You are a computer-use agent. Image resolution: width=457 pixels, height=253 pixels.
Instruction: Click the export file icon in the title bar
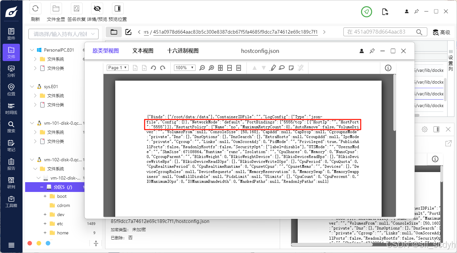click(385, 12)
